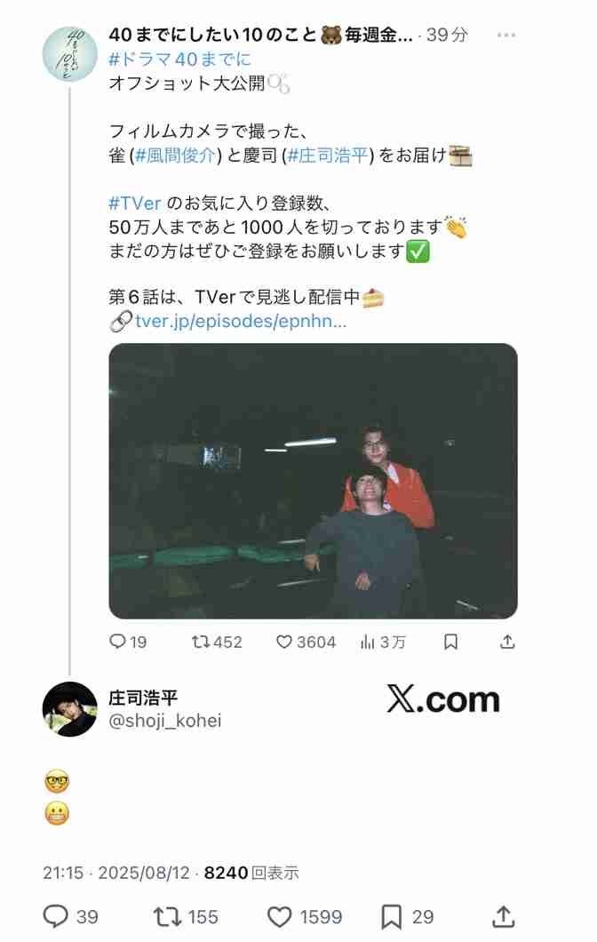
Task: Open the quoted post's three-dot more menu
Action: point(505,36)
